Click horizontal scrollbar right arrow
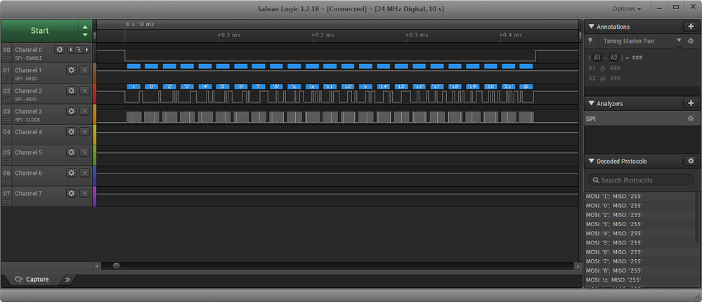This screenshot has height=302, width=702. point(578,265)
